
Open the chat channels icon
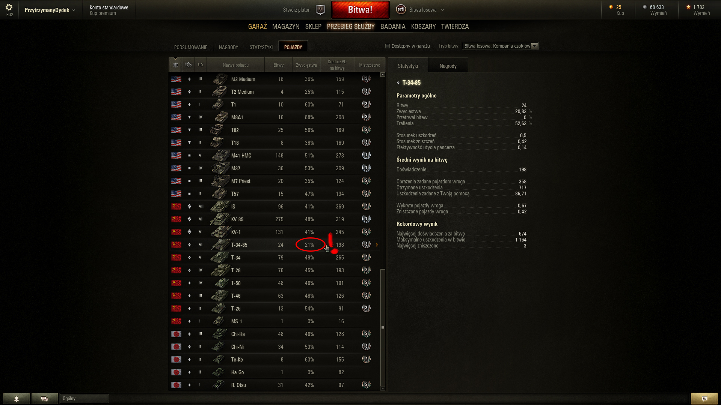pos(45,399)
